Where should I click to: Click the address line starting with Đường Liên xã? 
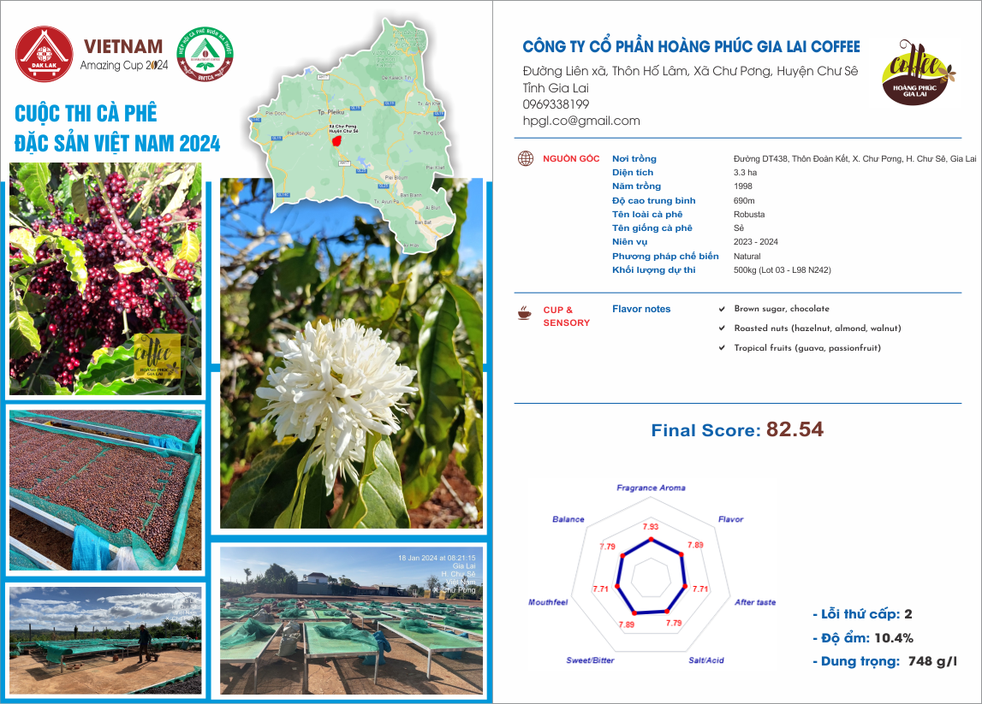(690, 71)
